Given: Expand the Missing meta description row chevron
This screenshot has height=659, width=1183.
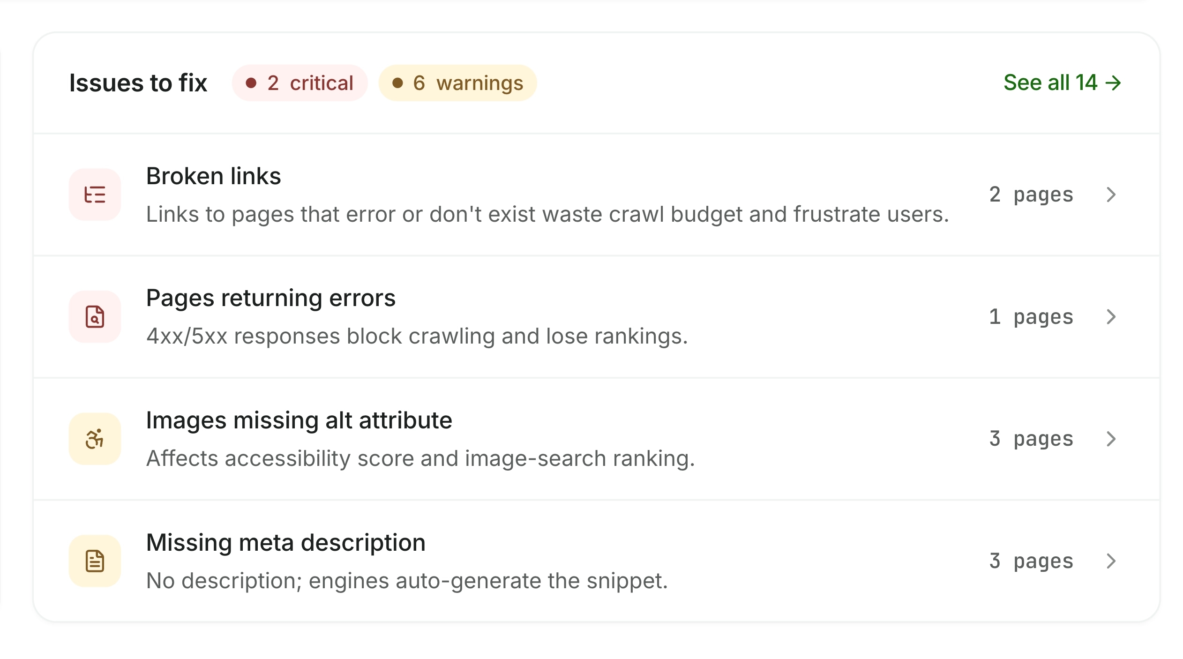Looking at the screenshot, I should coord(1111,561).
